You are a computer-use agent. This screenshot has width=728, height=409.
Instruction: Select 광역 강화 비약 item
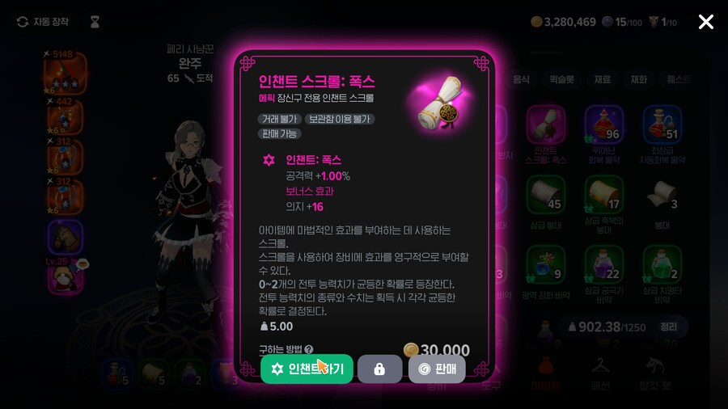coord(546,265)
